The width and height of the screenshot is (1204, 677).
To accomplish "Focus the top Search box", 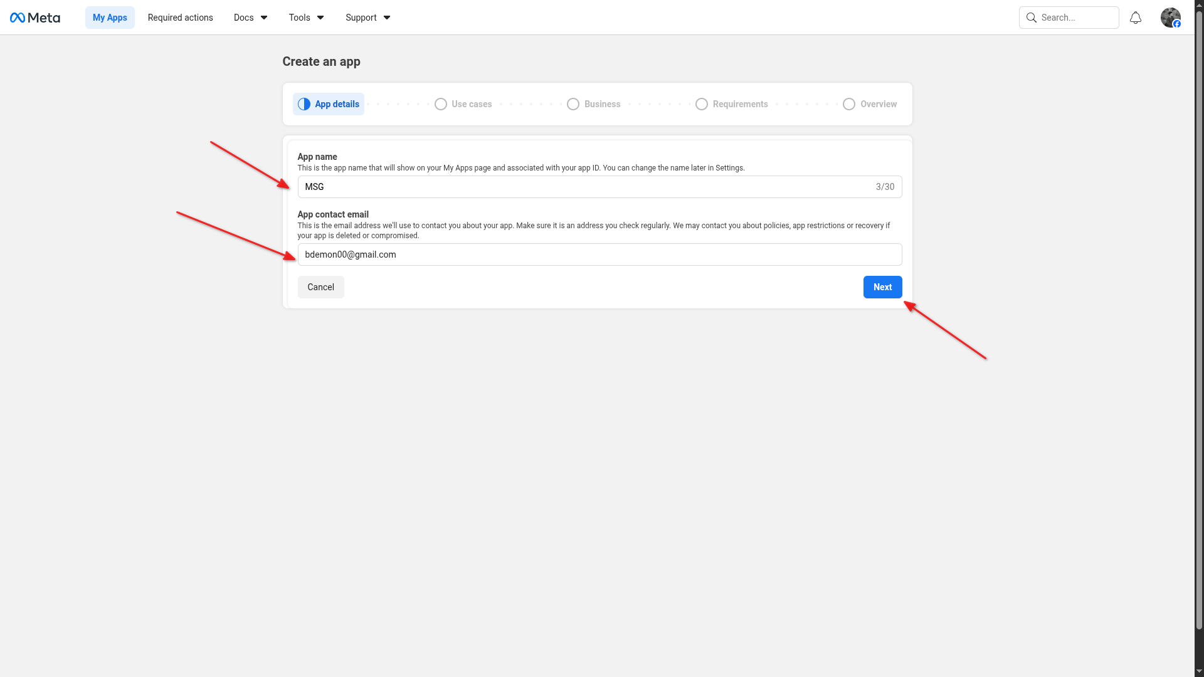I will point(1076,18).
